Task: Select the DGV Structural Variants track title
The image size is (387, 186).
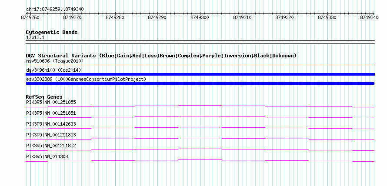Action: [x=161, y=56]
